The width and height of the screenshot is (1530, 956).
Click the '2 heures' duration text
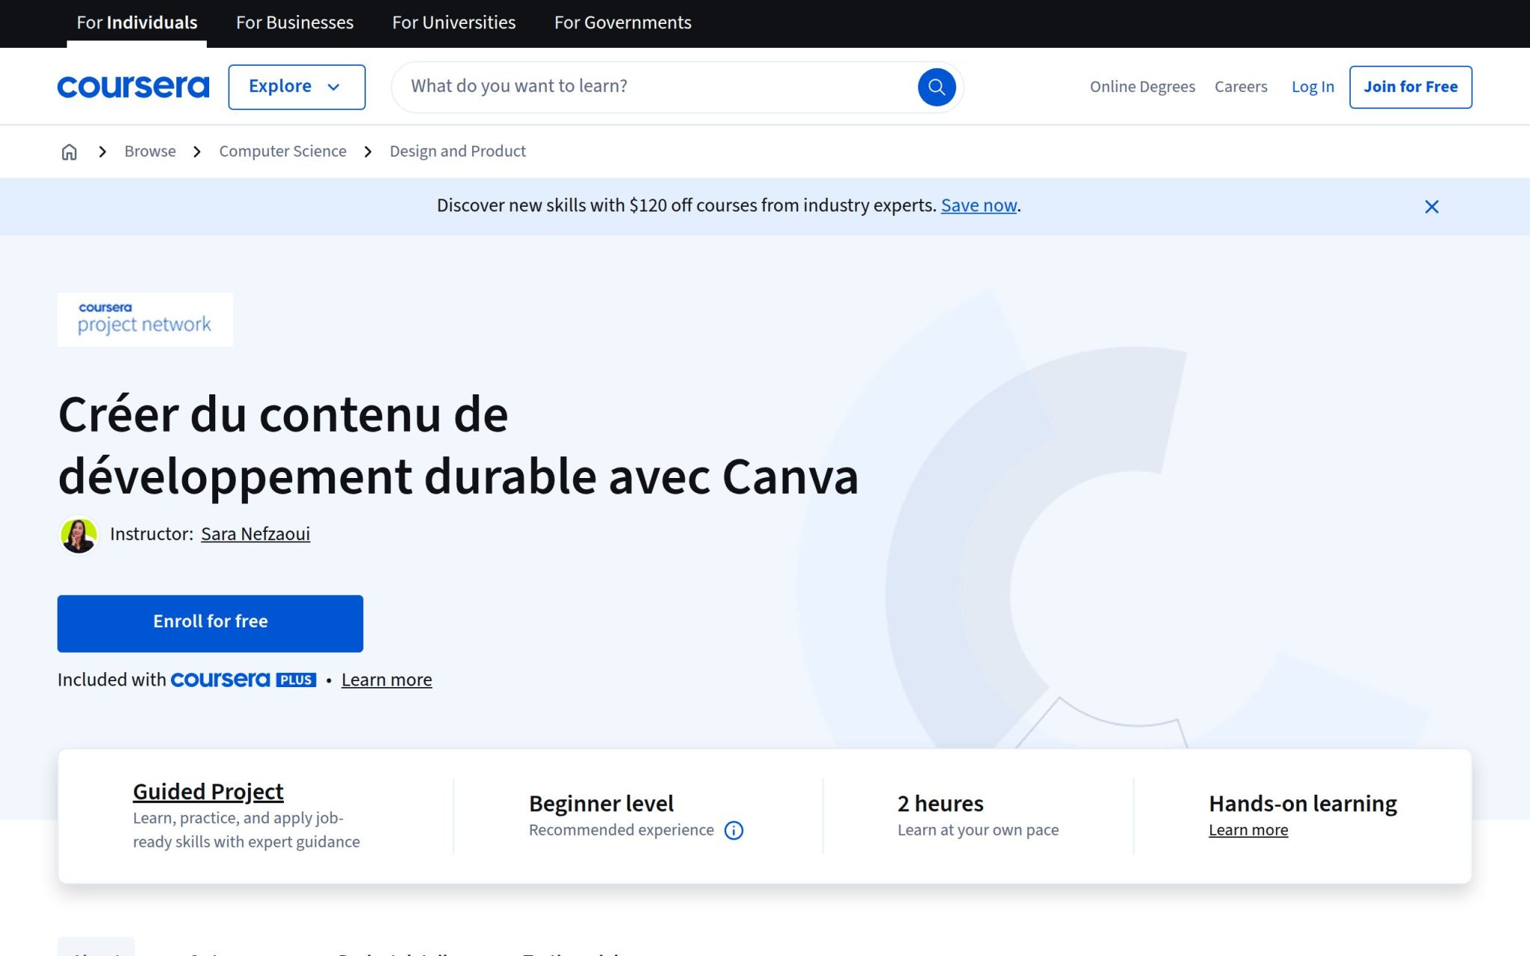(x=940, y=804)
